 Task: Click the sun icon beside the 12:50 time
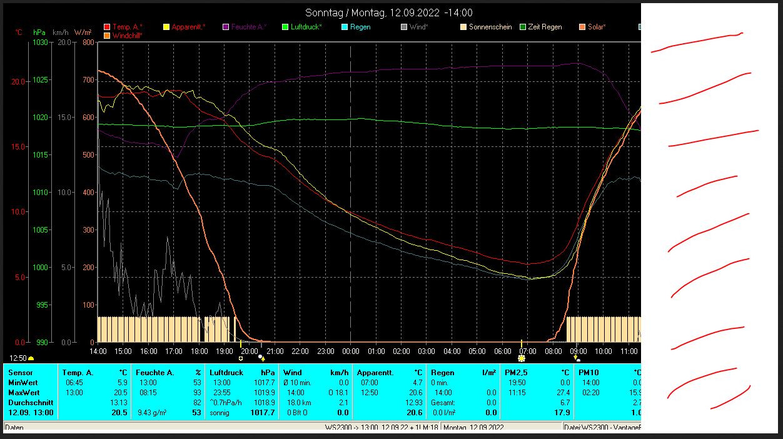pos(31,358)
